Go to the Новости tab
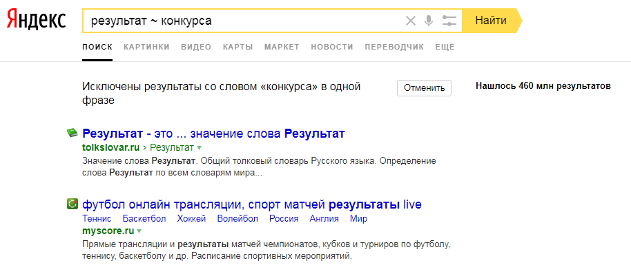This screenshot has width=631, height=276. 332,47
